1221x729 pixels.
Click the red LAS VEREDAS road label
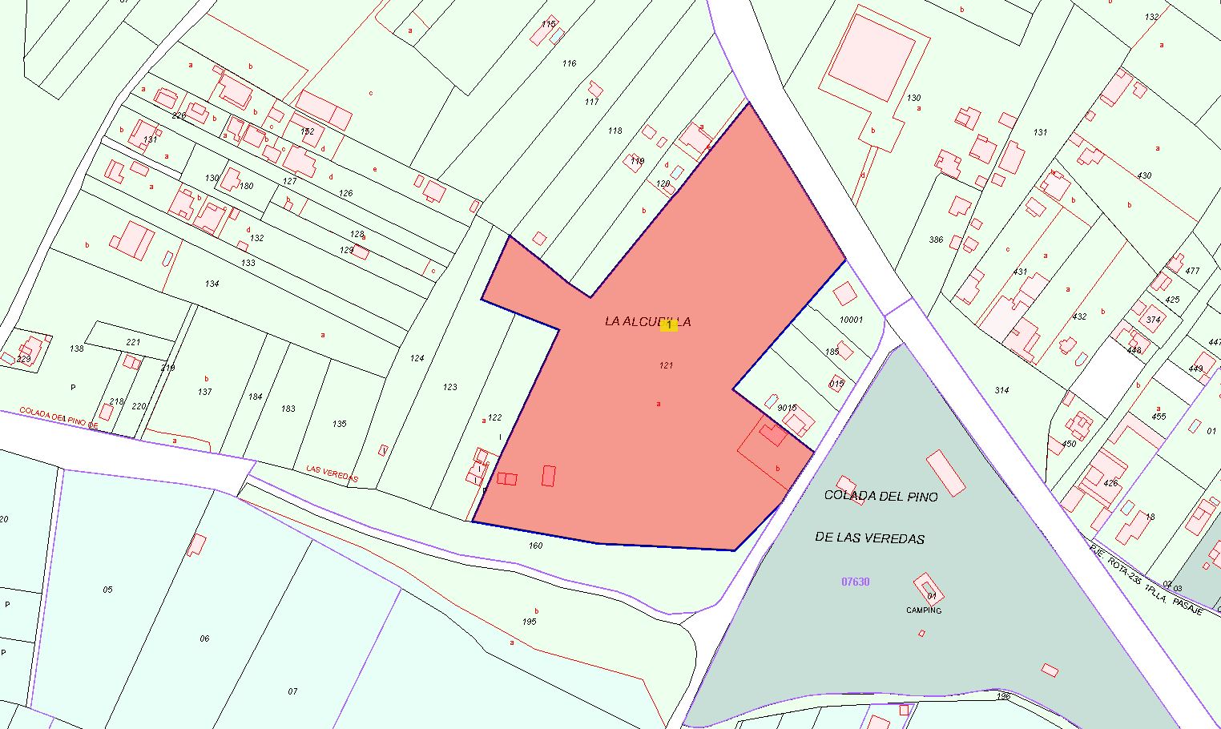point(332,474)
